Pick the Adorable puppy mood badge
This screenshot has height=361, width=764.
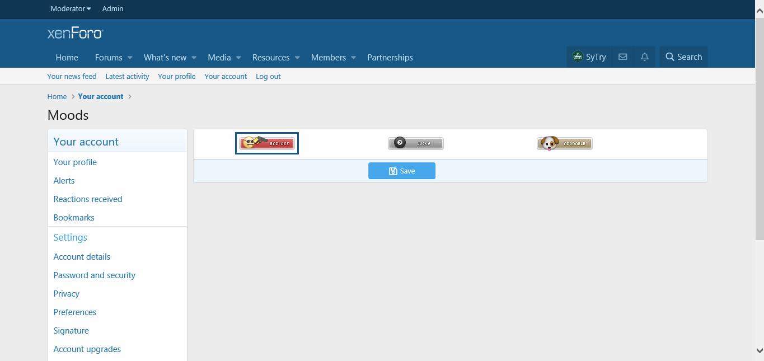click(x=564, y=143)
